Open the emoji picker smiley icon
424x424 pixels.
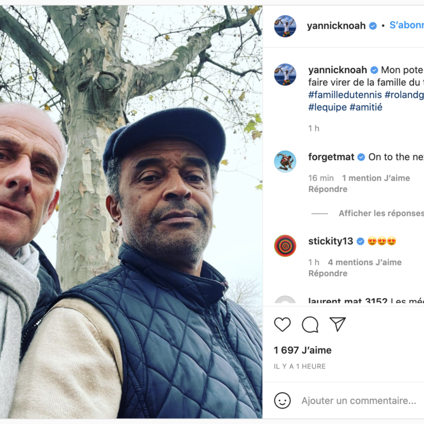point(282,401)
